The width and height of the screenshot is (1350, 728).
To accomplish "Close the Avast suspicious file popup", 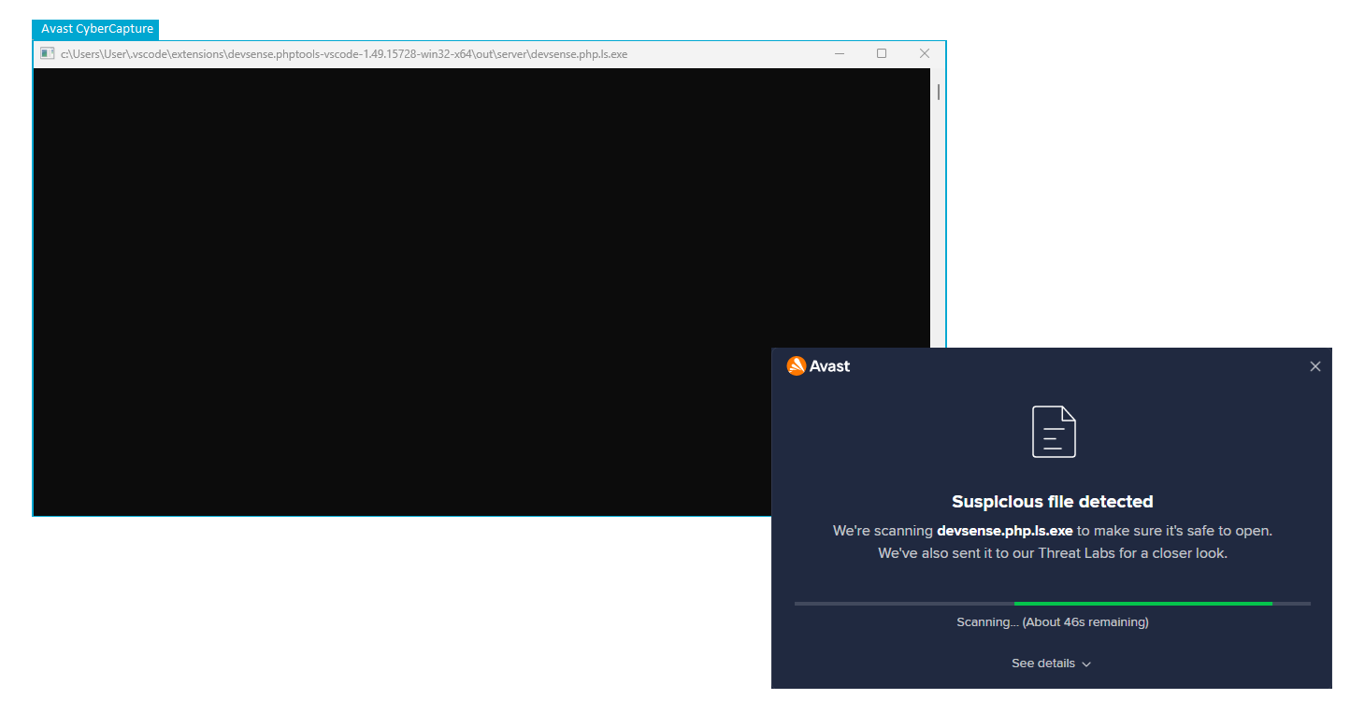I will 1314,366.
